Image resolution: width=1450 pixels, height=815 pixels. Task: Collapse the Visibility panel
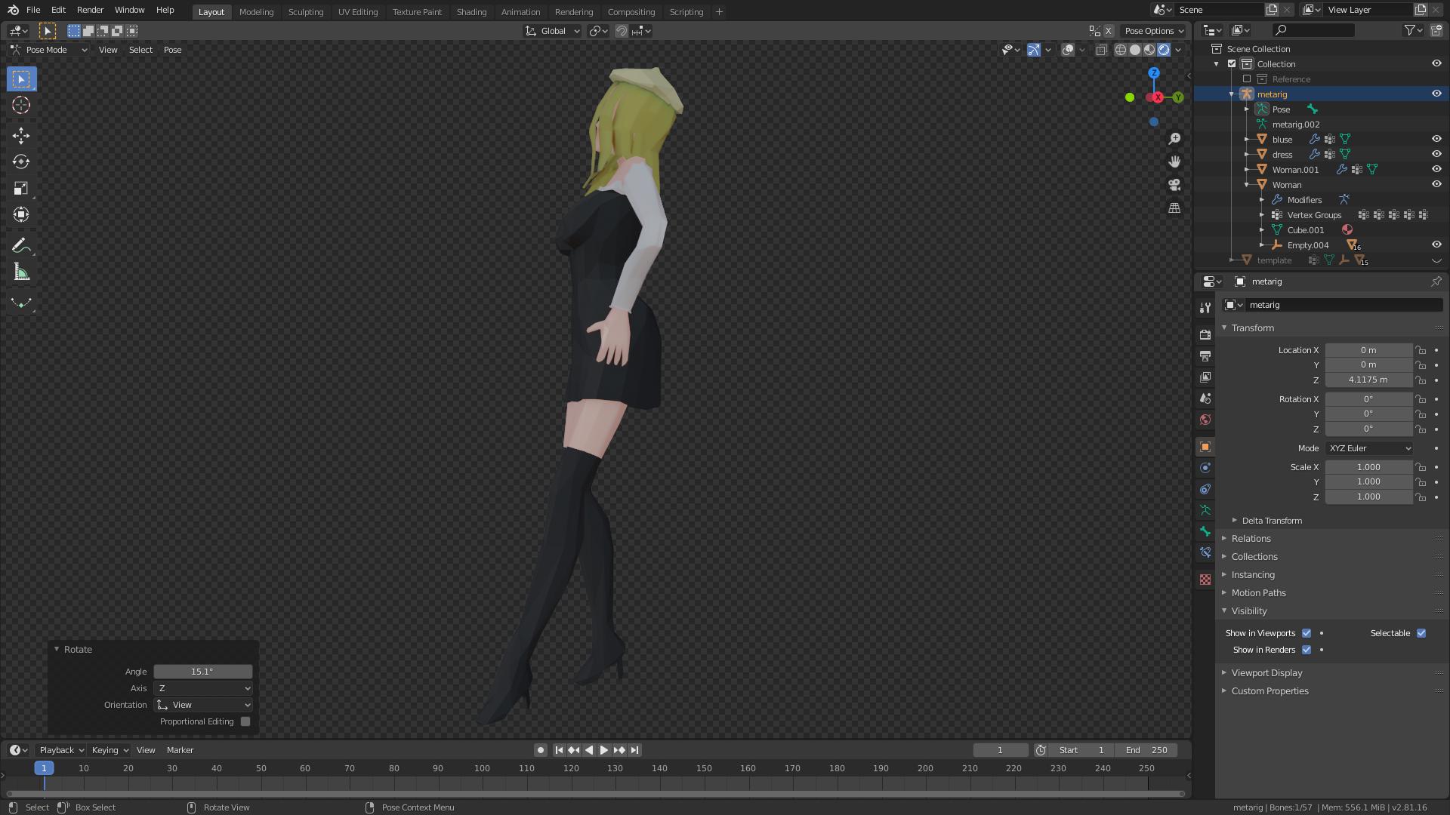(1248, 611)
